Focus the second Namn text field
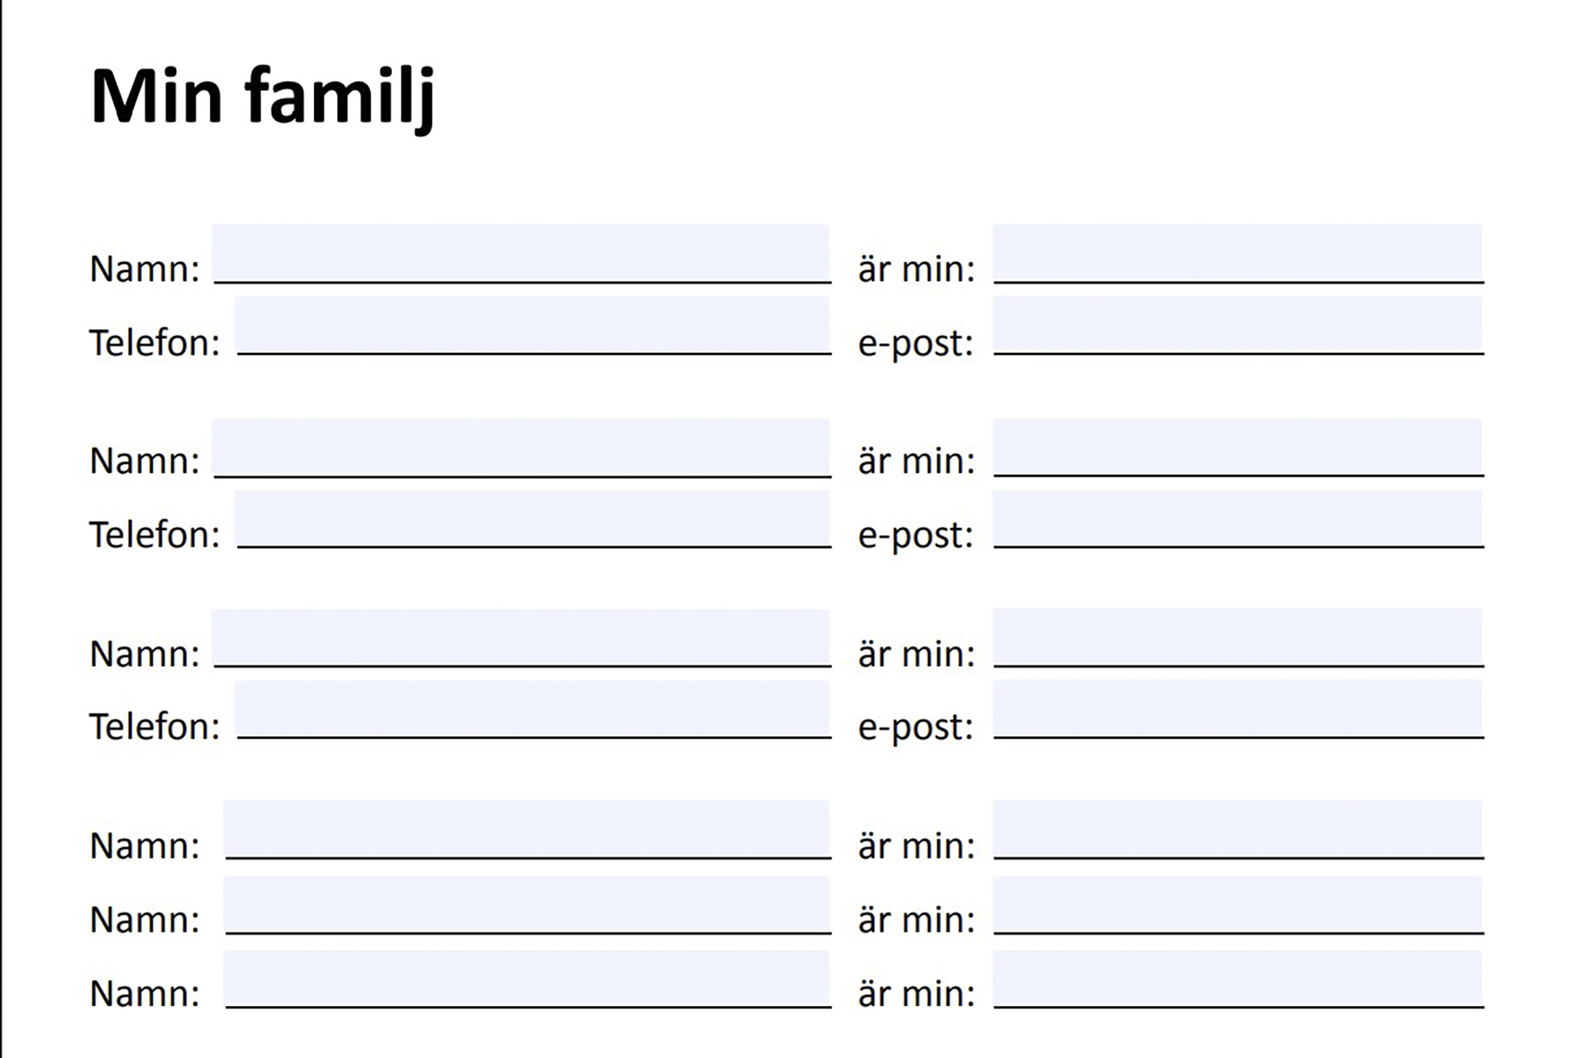1587x1058 pixels. (521, 447)
